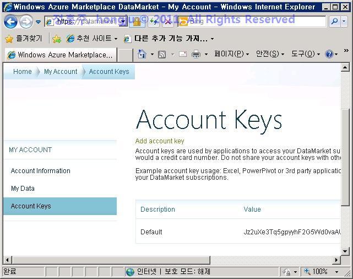Click the horizontal scrollbar right arrow
The image size is (353, 279).
(x=336, y=260)
